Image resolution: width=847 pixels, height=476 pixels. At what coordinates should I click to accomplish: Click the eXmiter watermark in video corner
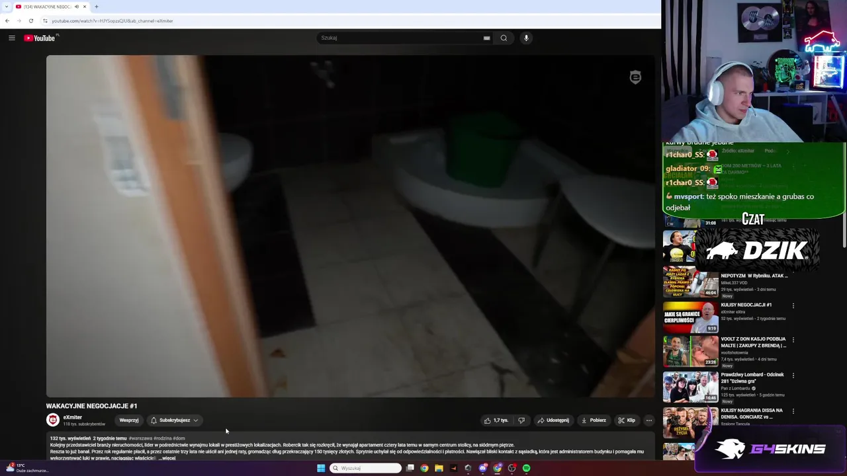tap(635, 77)
